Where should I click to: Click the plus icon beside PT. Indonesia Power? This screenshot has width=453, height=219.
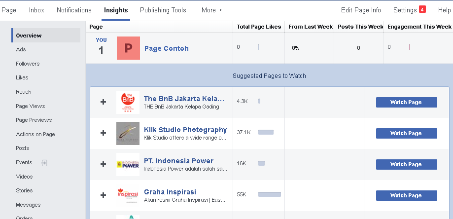coord(103,164)
